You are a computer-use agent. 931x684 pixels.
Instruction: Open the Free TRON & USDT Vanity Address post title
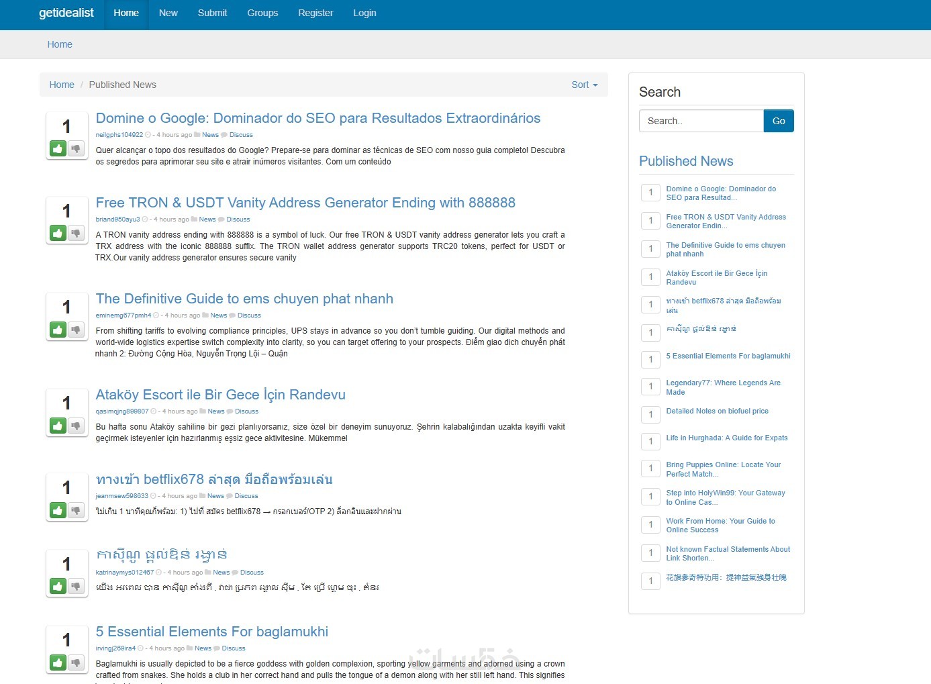[x=305, y=203]
